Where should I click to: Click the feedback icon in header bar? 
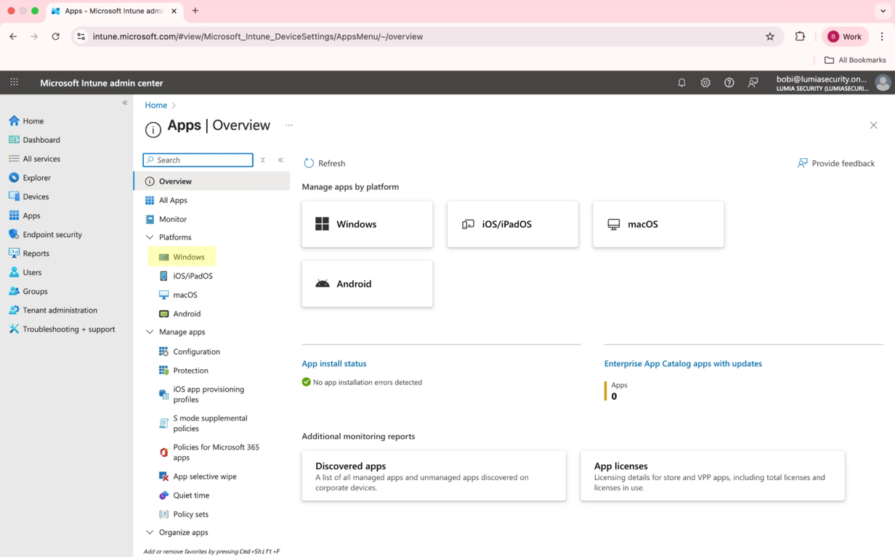point(753,83)
